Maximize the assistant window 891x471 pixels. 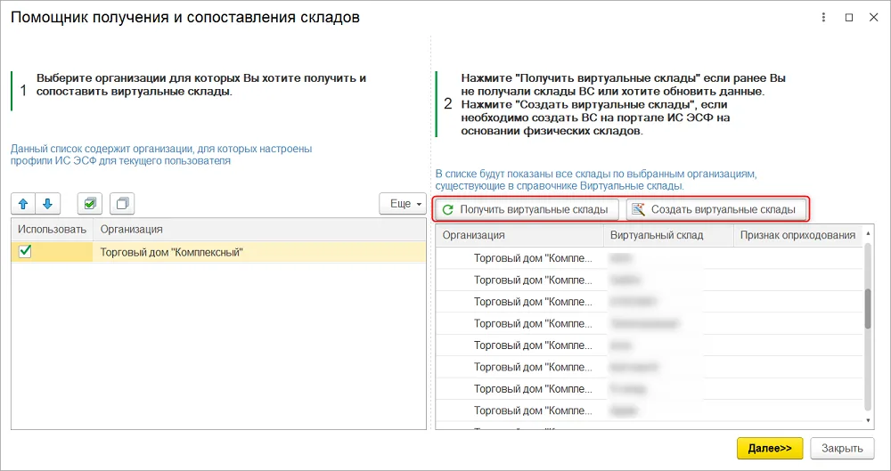click(x=849, y=18)
